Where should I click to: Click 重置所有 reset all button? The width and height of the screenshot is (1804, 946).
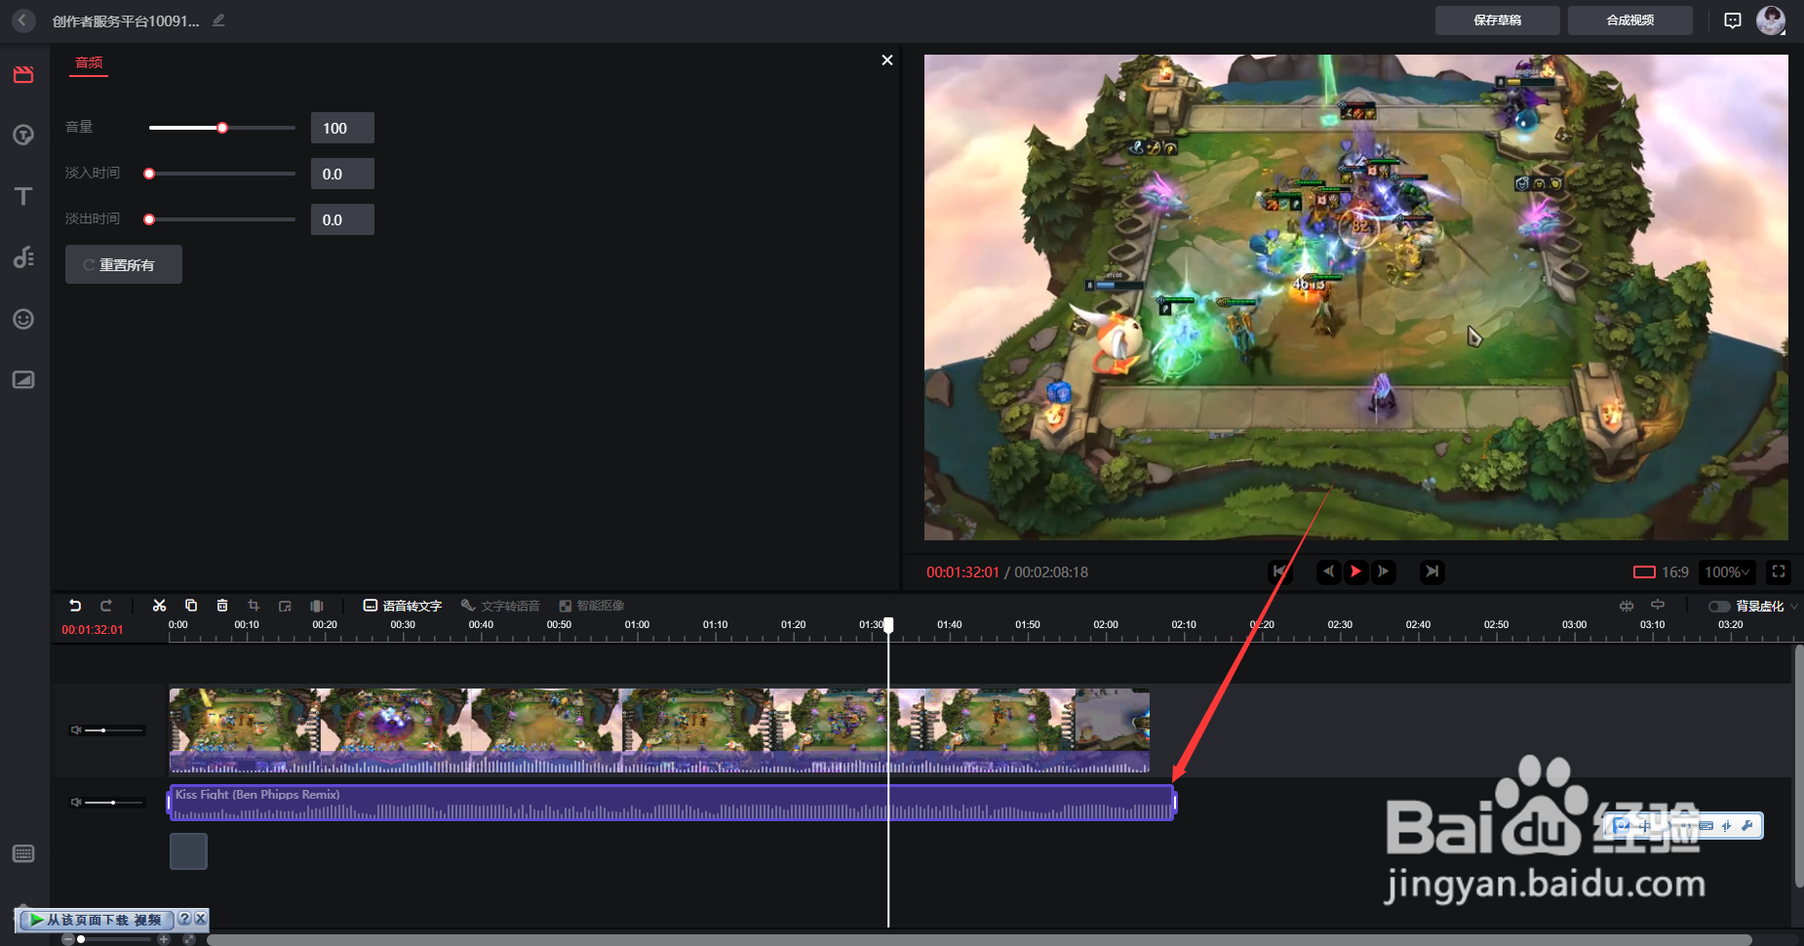(x=124, y=264)
